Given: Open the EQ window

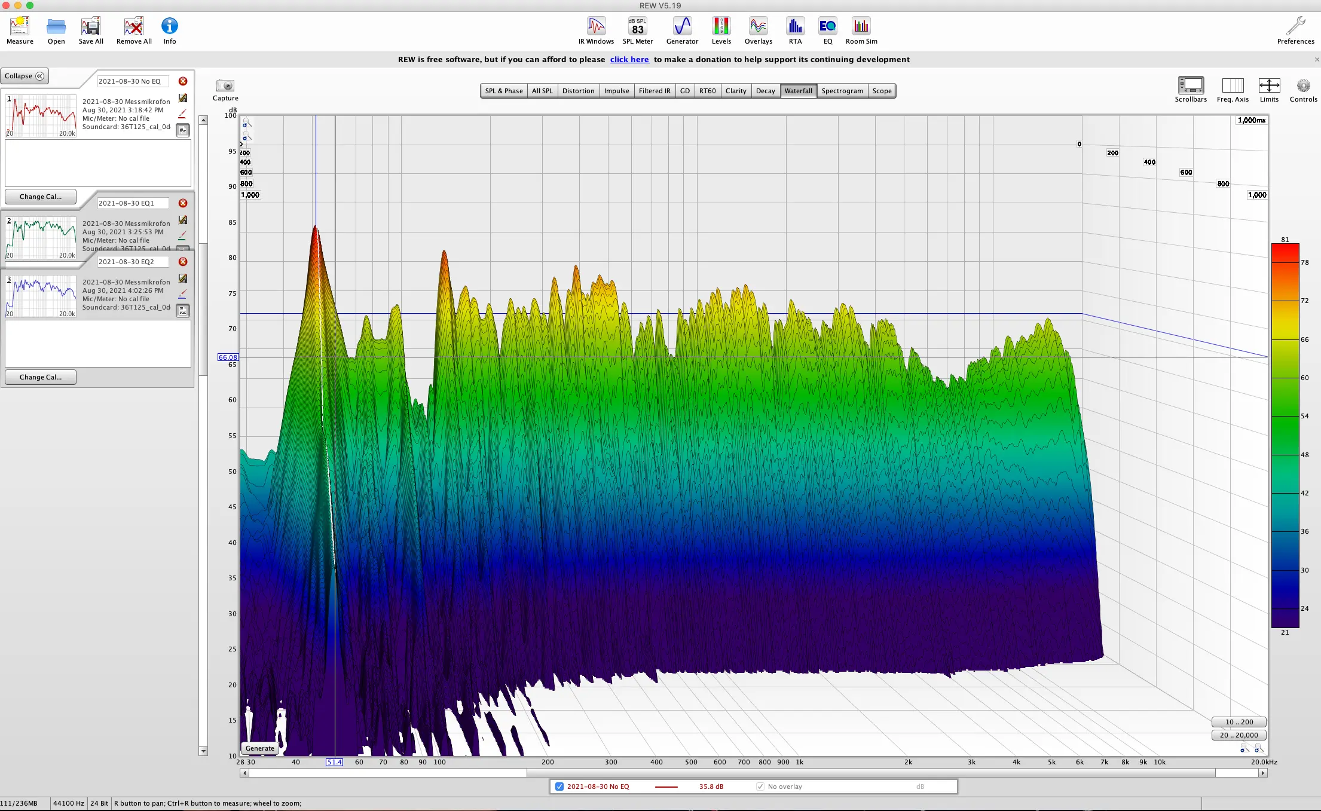Looking at the screenshot, I should 827,26.
